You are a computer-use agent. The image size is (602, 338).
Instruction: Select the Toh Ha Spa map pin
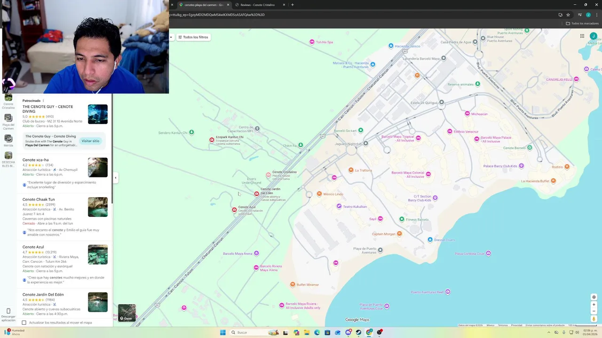(x=312, y=42)
